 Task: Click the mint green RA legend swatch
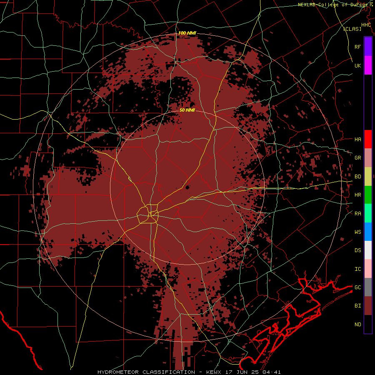coord(368,213)
